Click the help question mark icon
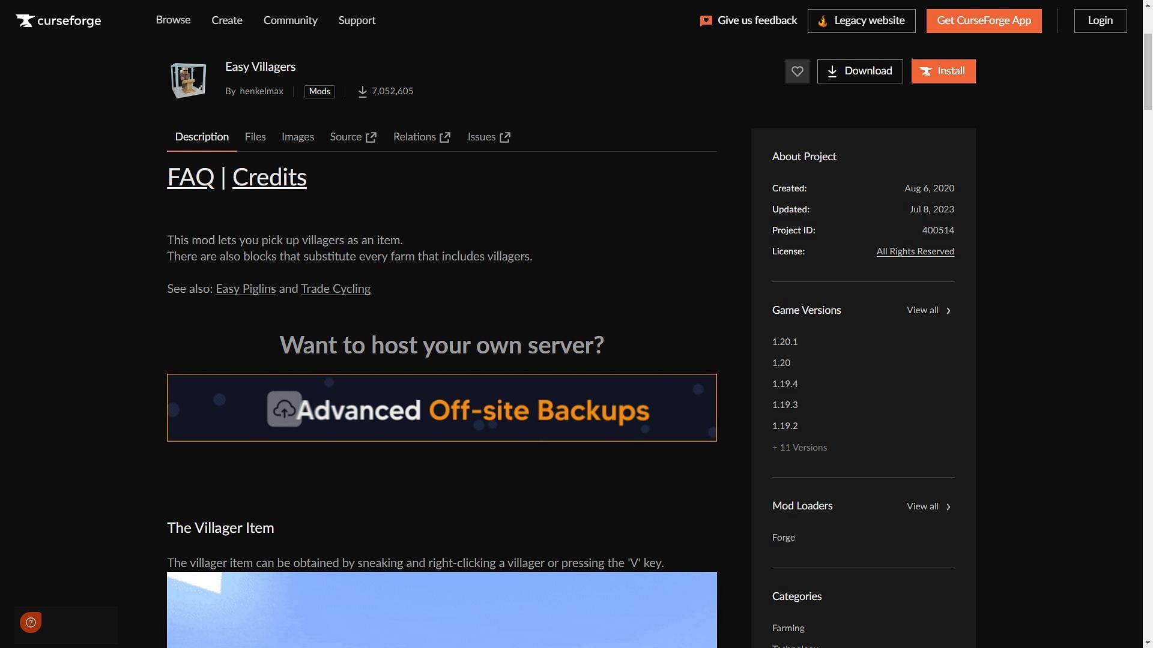The width and height of the screenshot is (1153, 648). click(x=31, y=622)
